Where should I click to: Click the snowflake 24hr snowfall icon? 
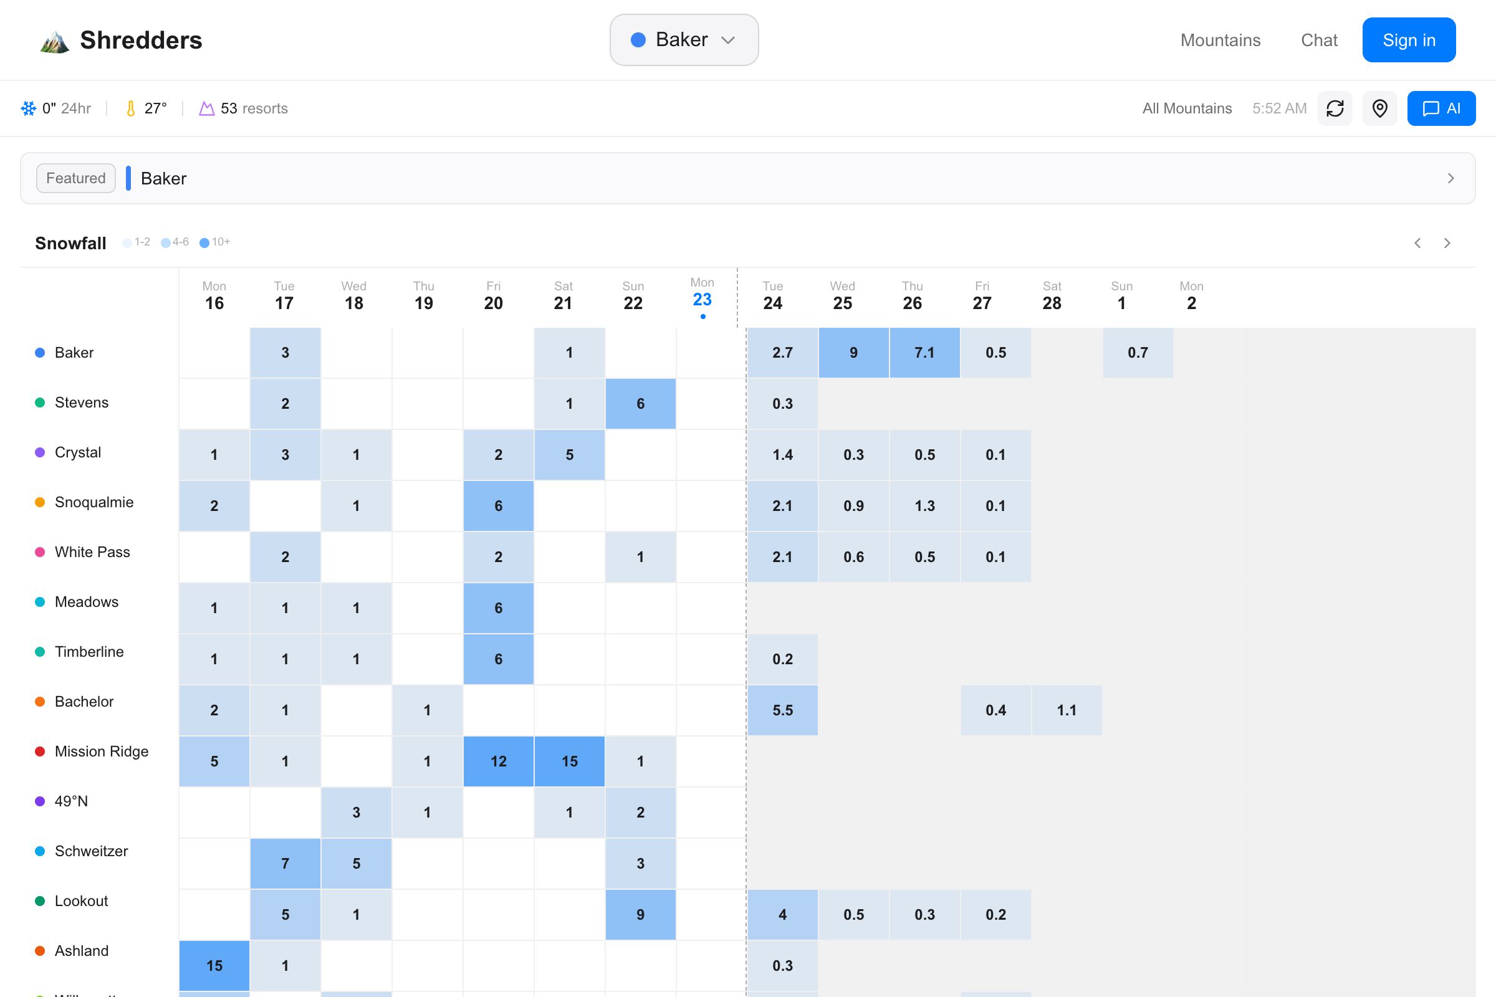[x=29, y=108]
